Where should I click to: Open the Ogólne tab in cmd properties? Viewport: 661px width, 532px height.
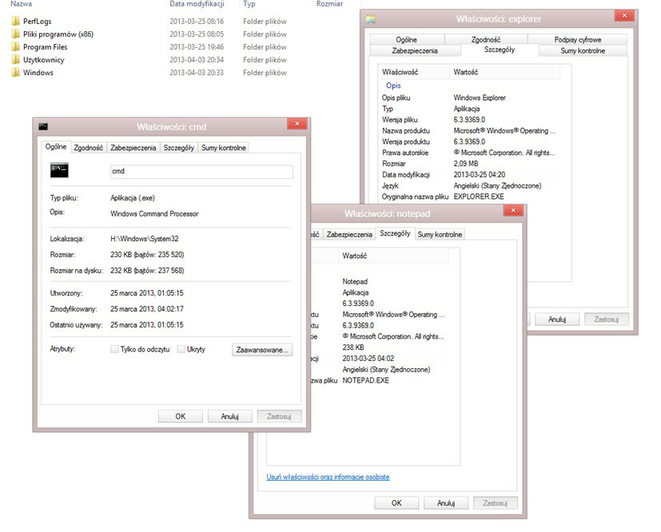pos(56,147)
